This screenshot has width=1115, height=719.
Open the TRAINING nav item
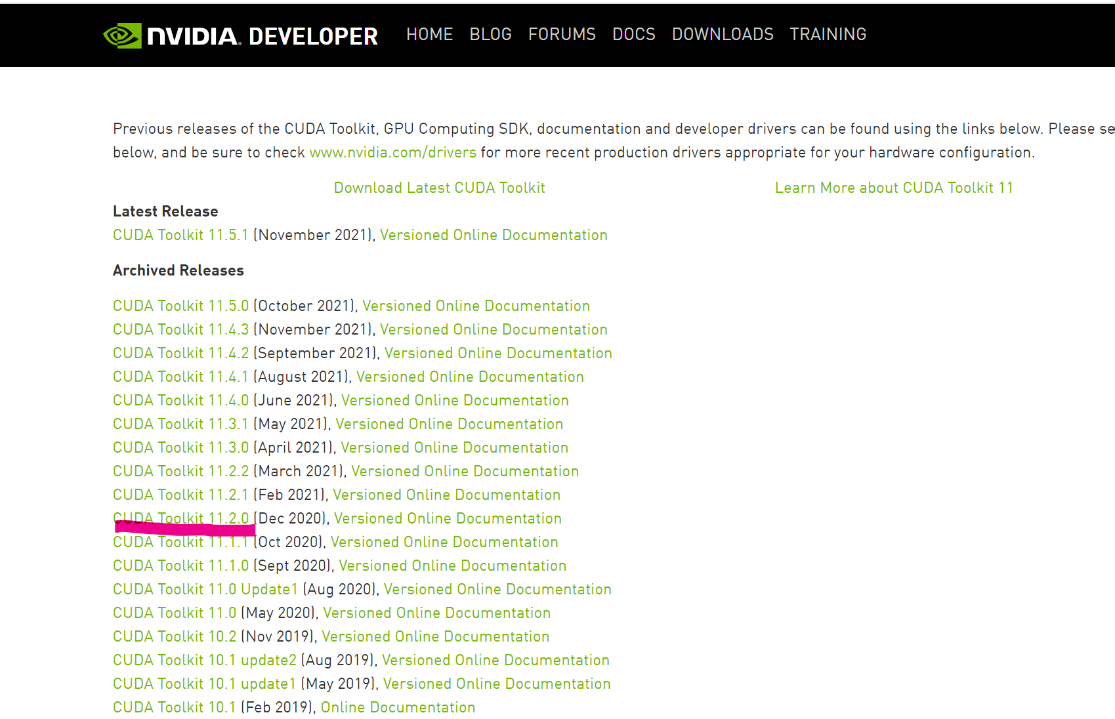point(828,34)
